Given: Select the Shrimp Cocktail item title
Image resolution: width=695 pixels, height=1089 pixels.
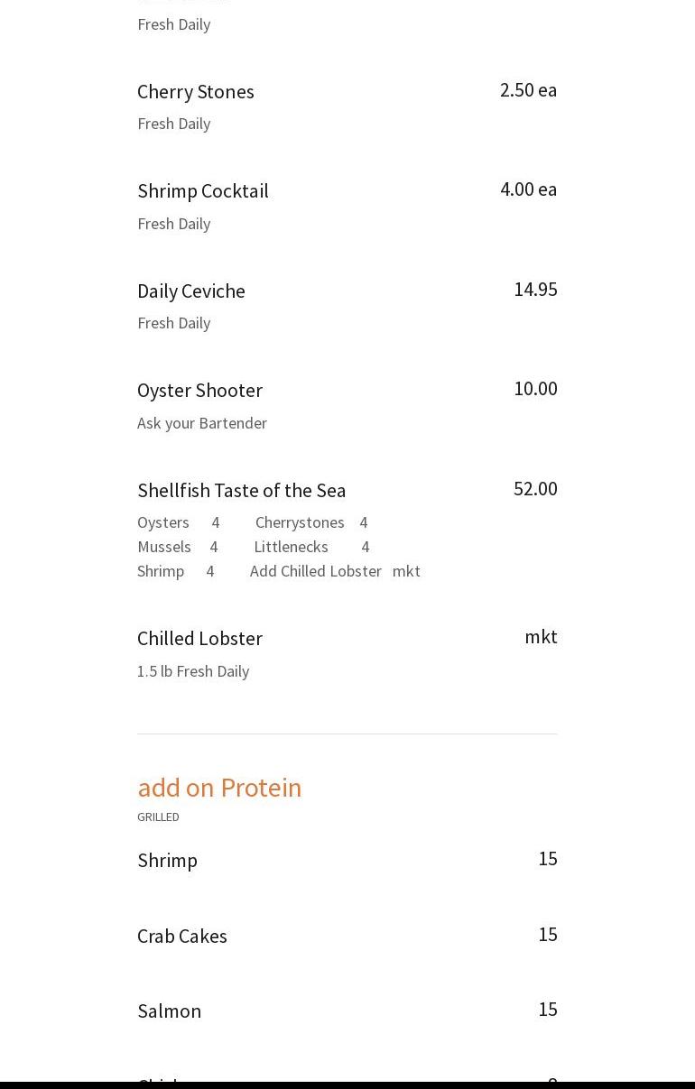Looking at the screenshot, I should [x=202, y=191].
